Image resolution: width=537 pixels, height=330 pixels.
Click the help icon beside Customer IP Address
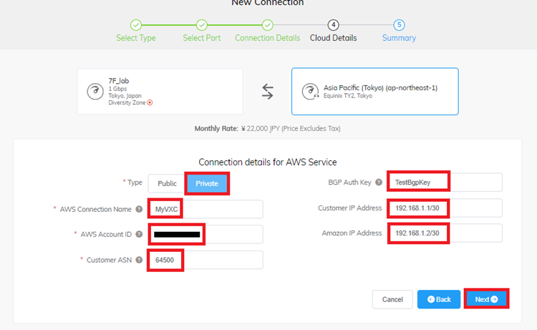(378, 208)
